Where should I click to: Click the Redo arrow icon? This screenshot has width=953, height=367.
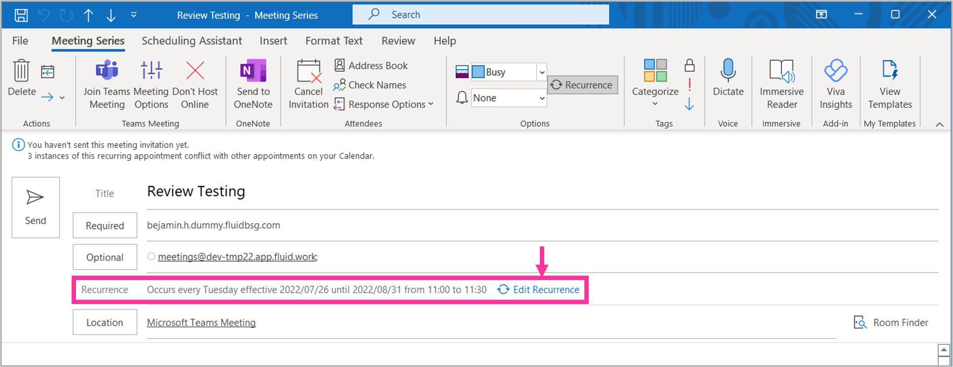pos(66,15)
